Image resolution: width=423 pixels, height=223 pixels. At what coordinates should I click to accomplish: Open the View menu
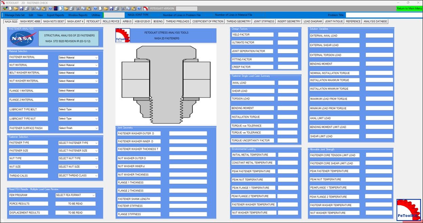point(40,15)
